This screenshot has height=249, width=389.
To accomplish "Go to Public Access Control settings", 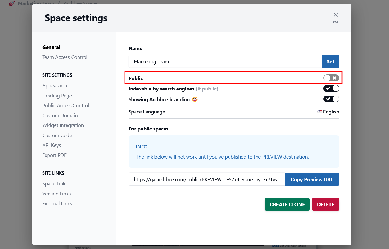I will 66,105.
